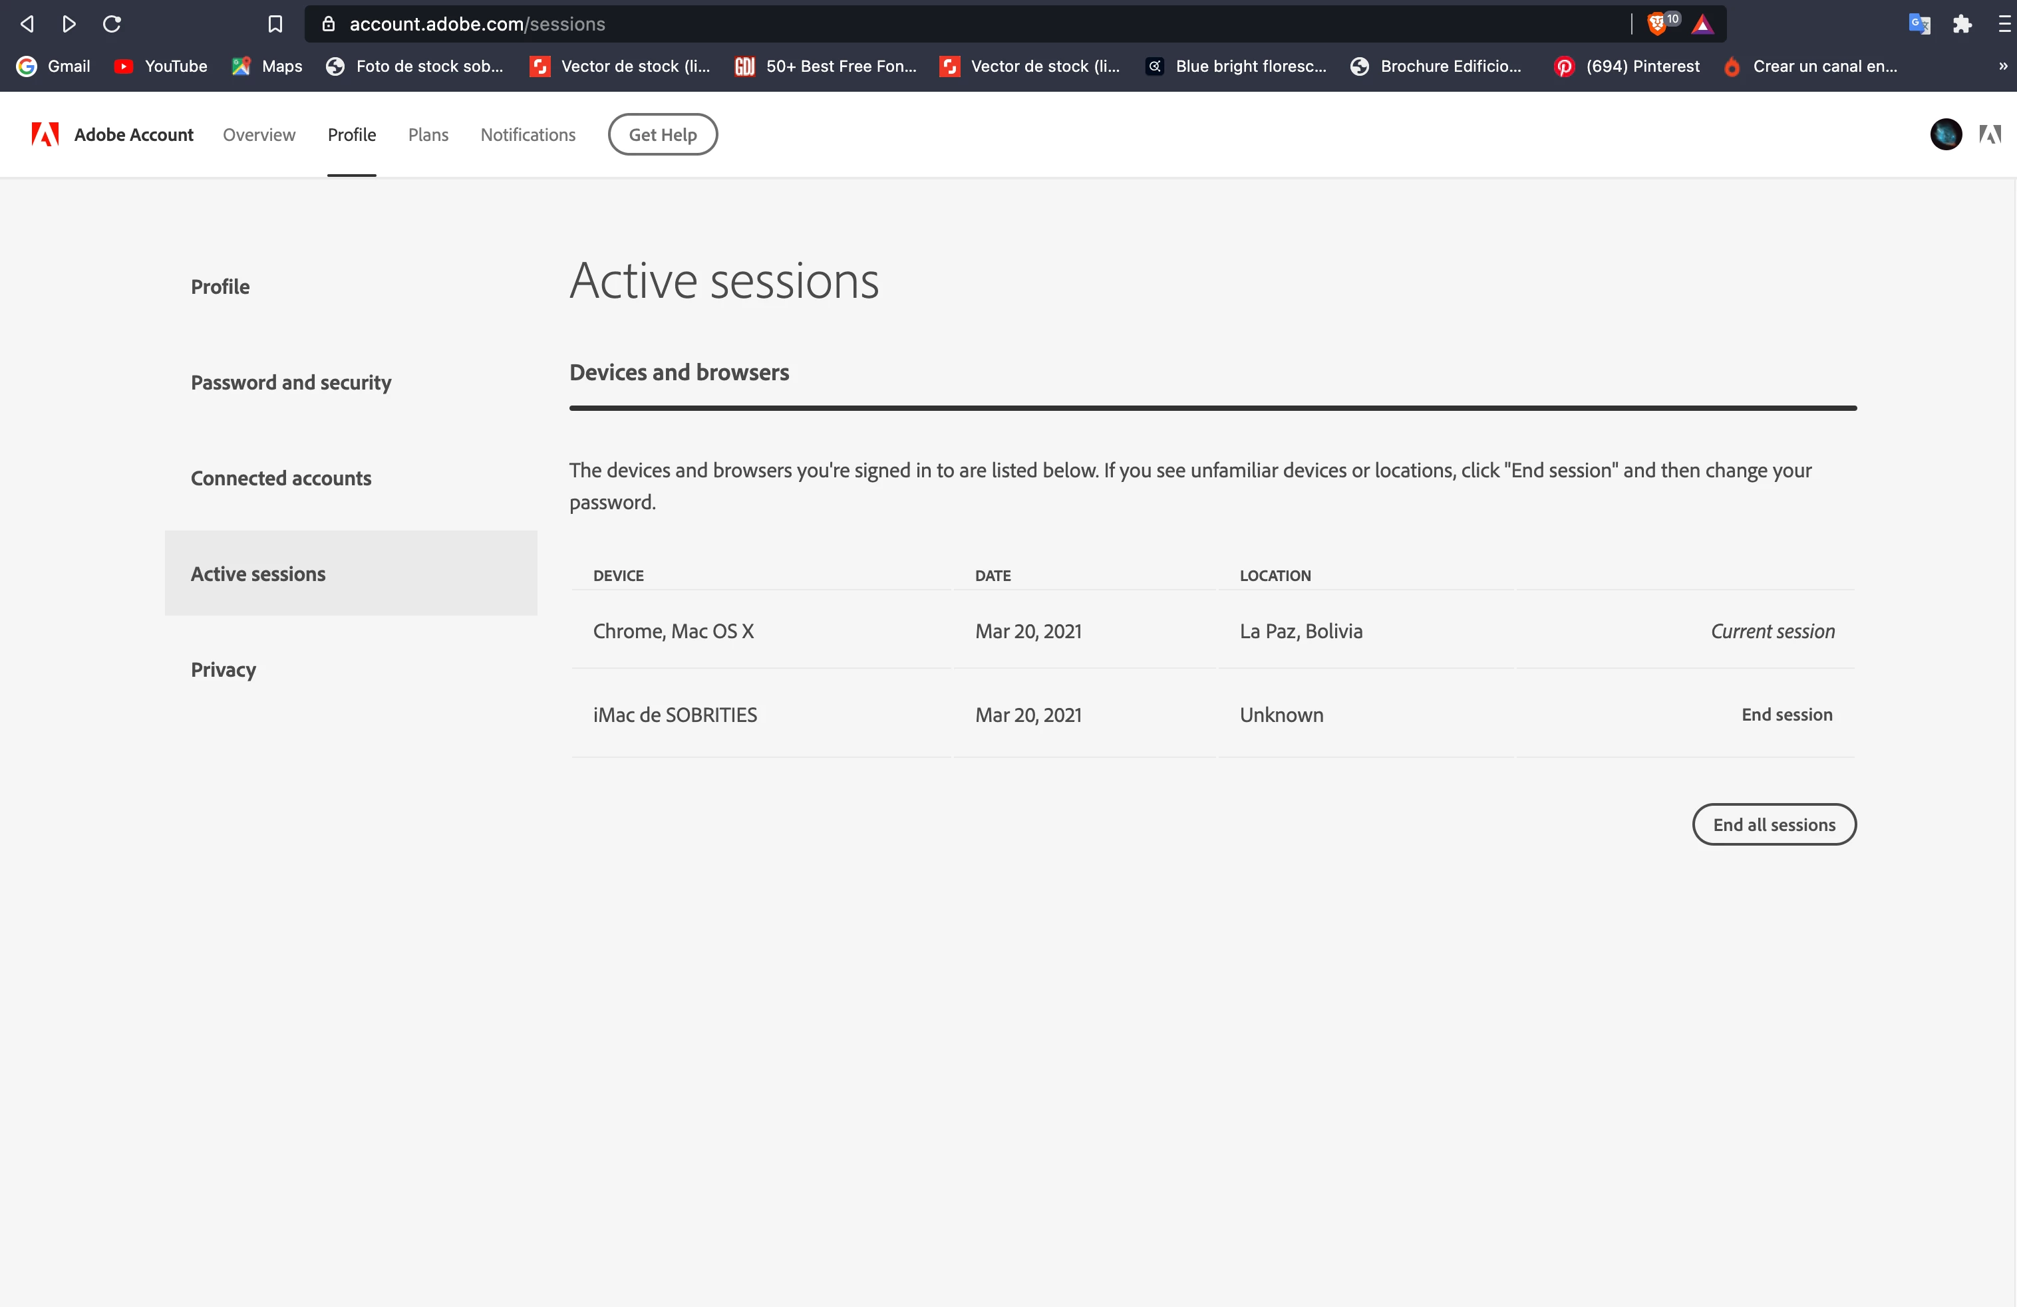Image resolution: width=2017 pixels, height=1307 pixels.
Task: Click End session for iMac de SOBRITIES
Action: [x=1786, y=714]
